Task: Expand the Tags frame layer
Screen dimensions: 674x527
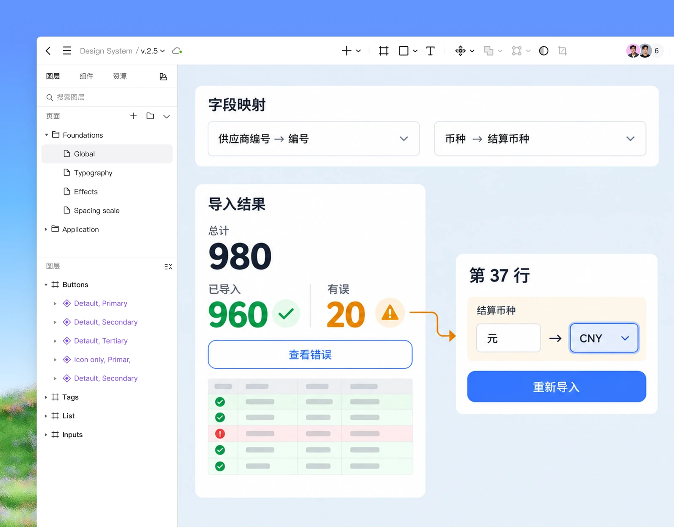Action: click(x=46, y=397)
